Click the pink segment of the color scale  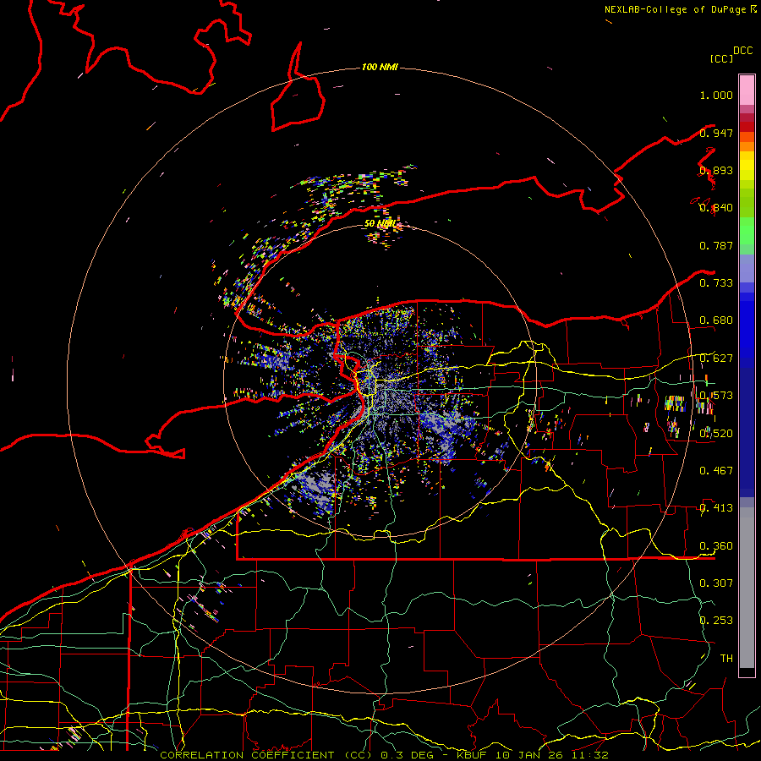point(747,90)
